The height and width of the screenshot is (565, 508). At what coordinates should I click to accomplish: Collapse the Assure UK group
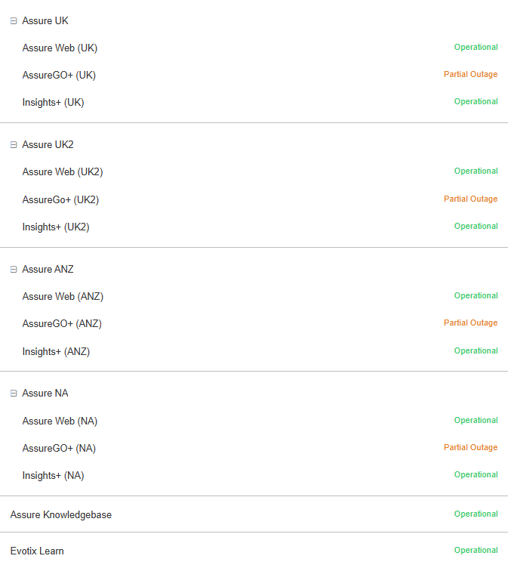pos(14,21)
